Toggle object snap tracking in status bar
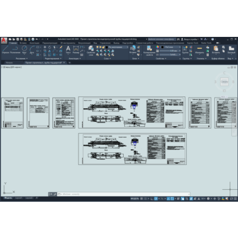 (x=168, y=199)
